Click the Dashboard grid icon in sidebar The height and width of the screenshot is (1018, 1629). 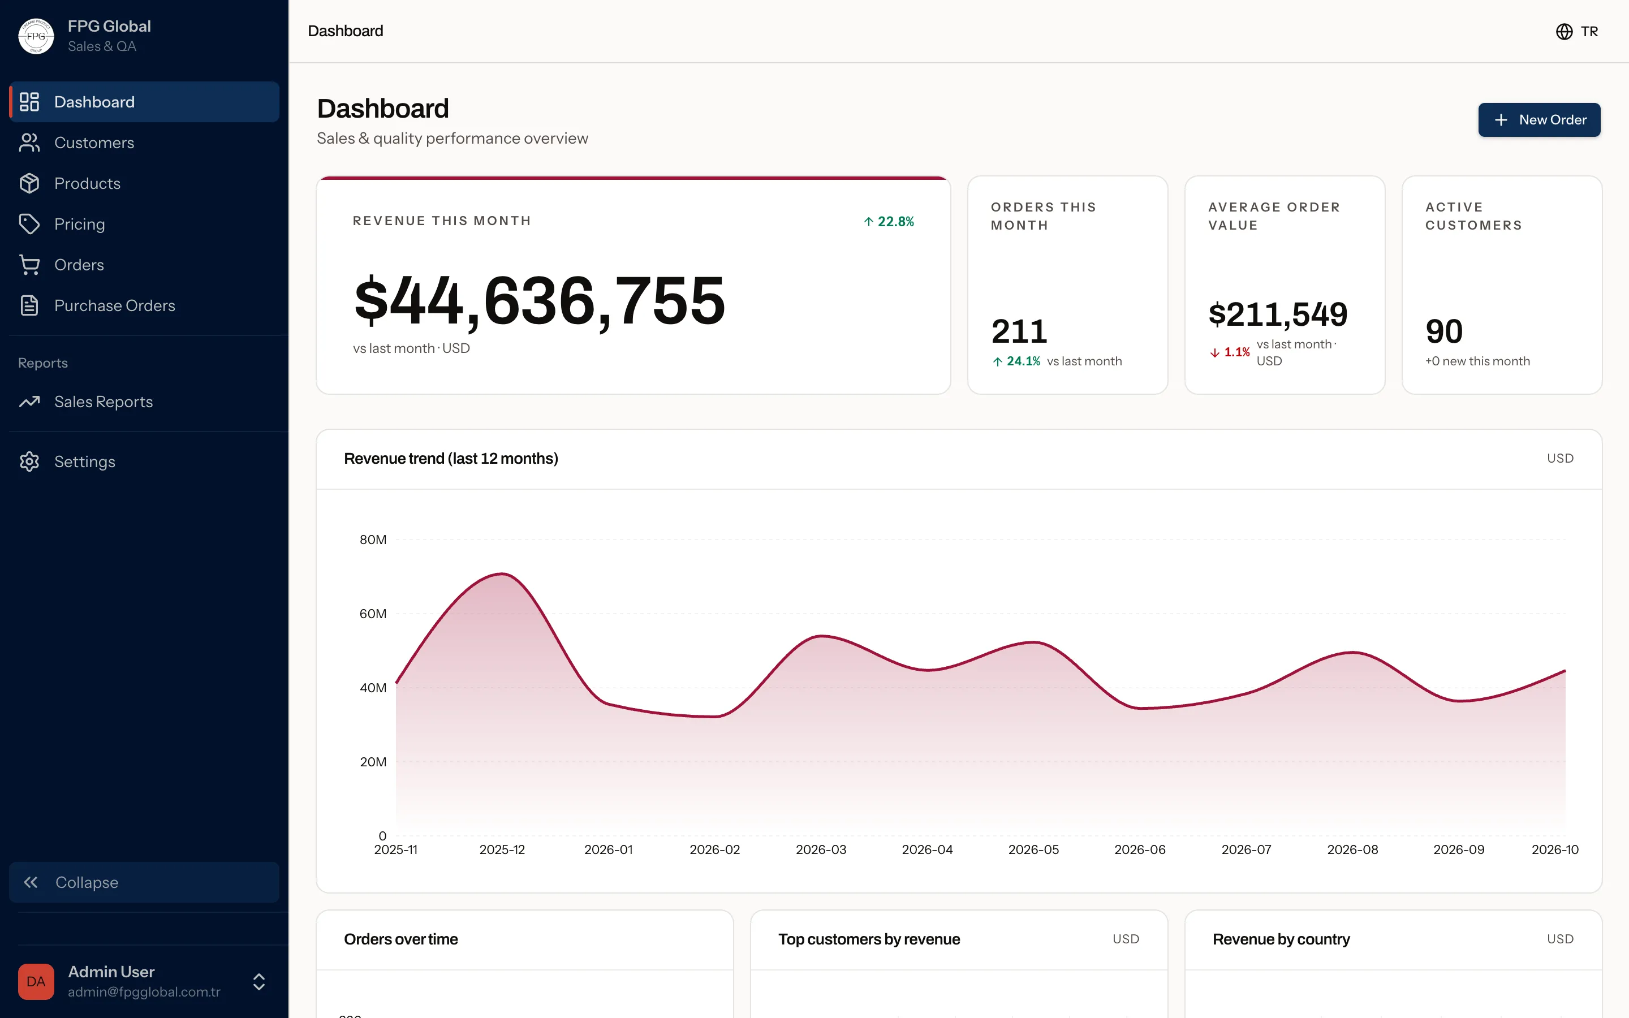(x=29, y=102)
